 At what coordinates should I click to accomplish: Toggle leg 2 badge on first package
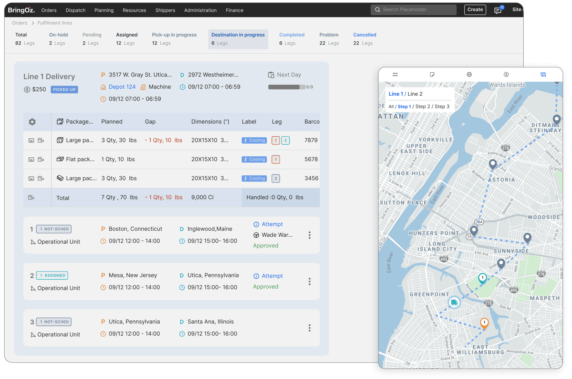point(285,140)
